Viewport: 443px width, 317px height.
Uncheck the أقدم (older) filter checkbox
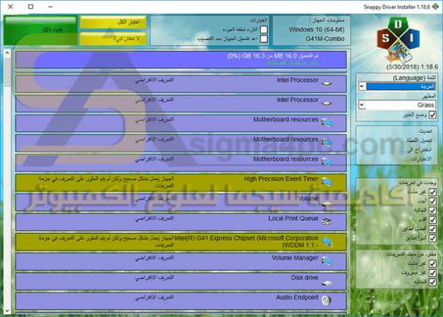pyautogui.click(x=432, y=219)
